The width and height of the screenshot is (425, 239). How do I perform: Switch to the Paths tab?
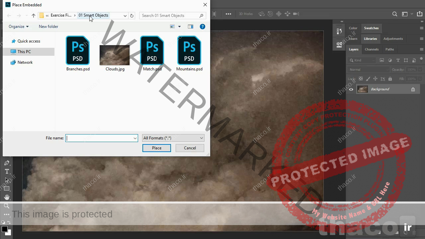(389, 49)
